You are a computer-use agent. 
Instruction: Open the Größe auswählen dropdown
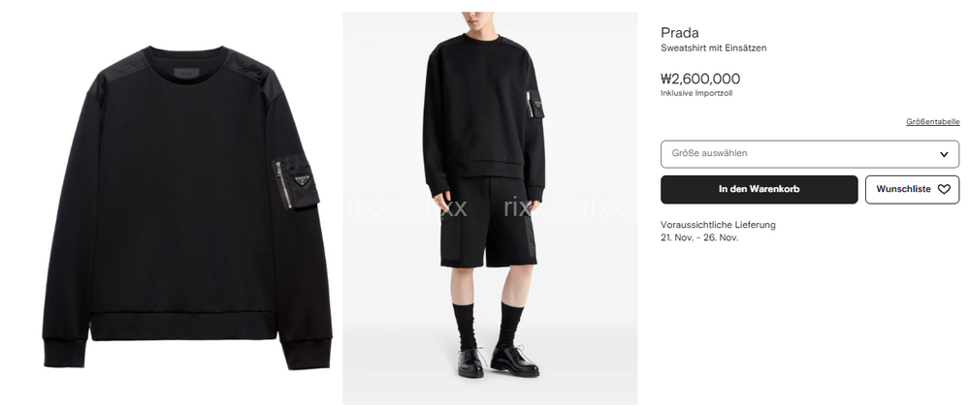point(810,154)
